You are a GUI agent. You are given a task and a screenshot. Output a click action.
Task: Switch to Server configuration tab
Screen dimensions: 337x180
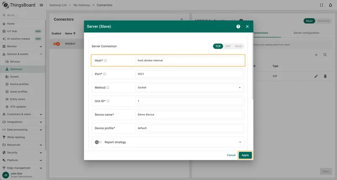coord(306,33)
